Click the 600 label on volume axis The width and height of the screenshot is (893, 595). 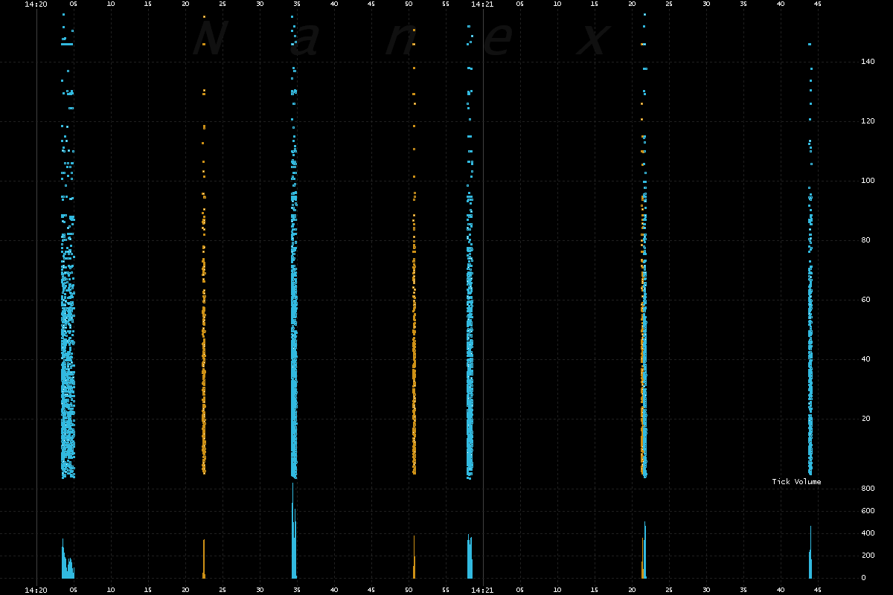coord(868,511)
